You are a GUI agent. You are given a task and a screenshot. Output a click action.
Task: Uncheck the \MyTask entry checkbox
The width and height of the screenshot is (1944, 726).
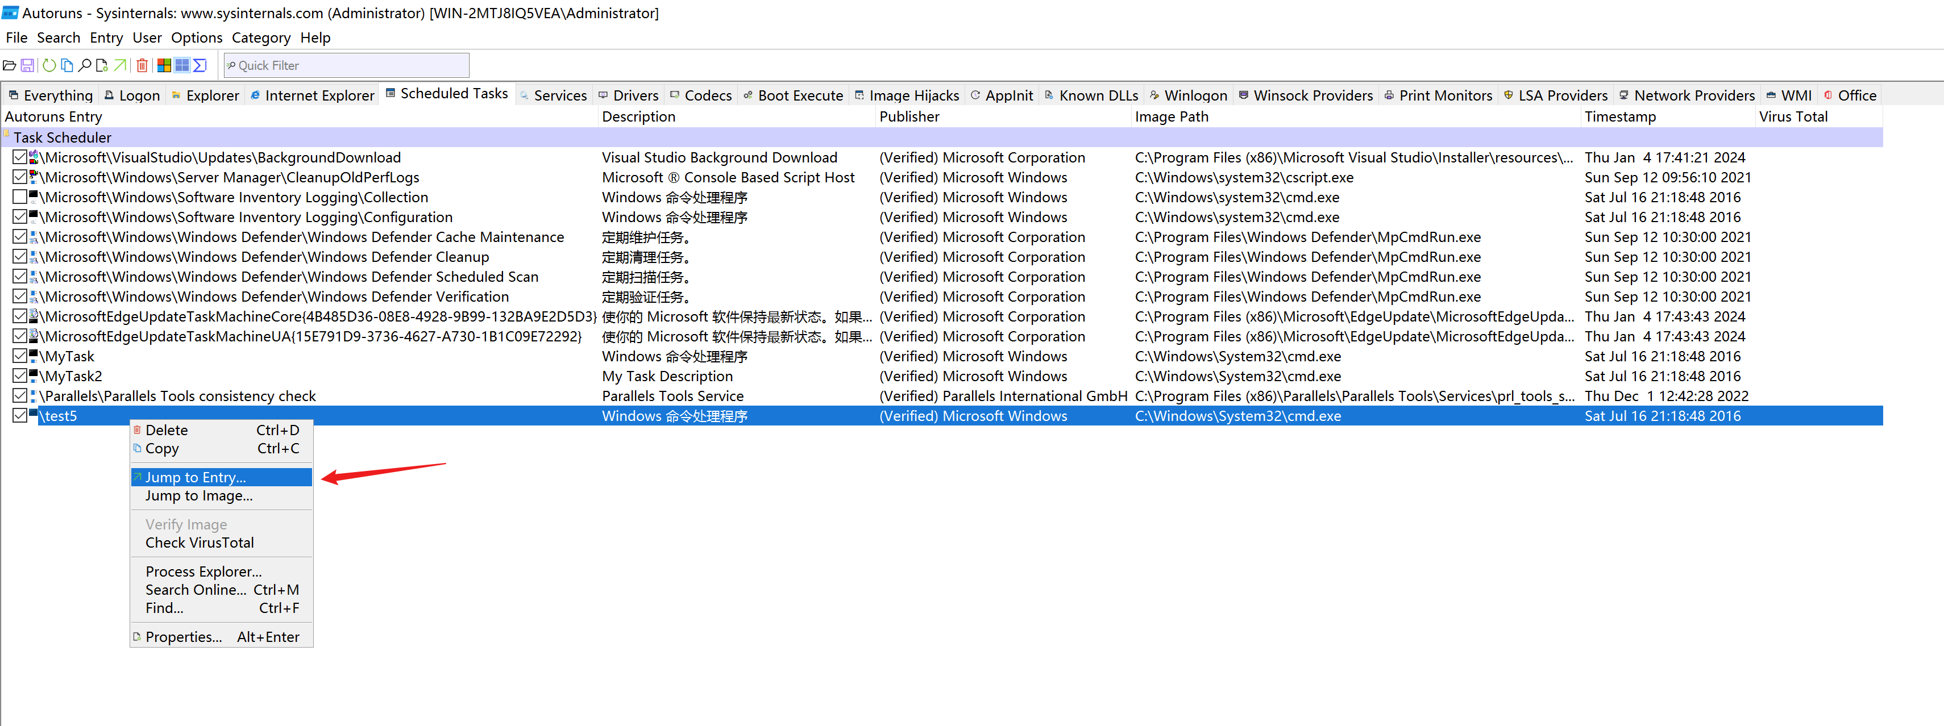coord(20,356)
